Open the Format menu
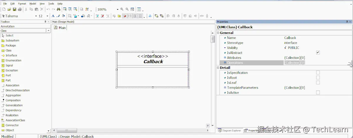 click(22, 4)
